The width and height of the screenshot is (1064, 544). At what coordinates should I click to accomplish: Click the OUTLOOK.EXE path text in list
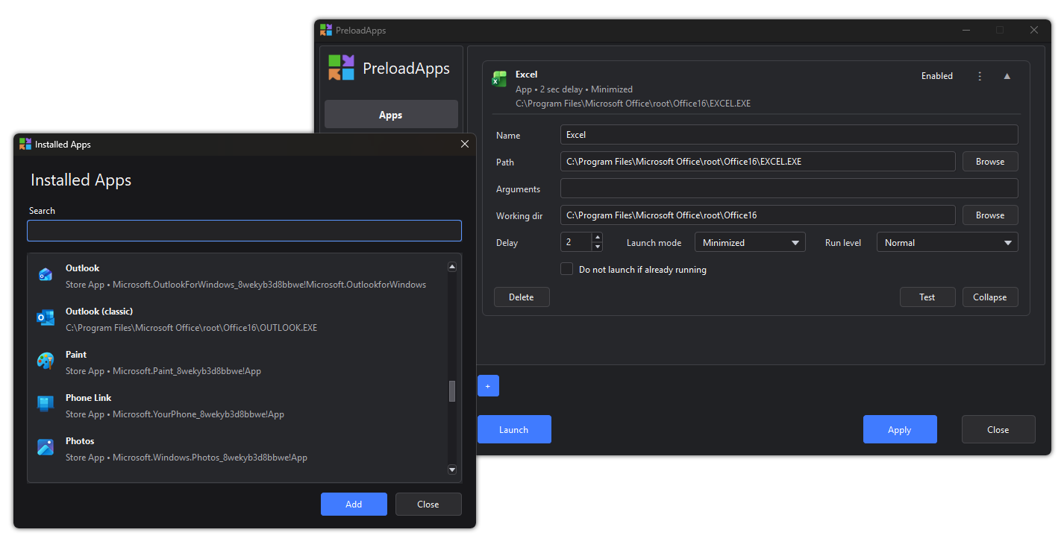pyautogui.click(x=191, y=328)
